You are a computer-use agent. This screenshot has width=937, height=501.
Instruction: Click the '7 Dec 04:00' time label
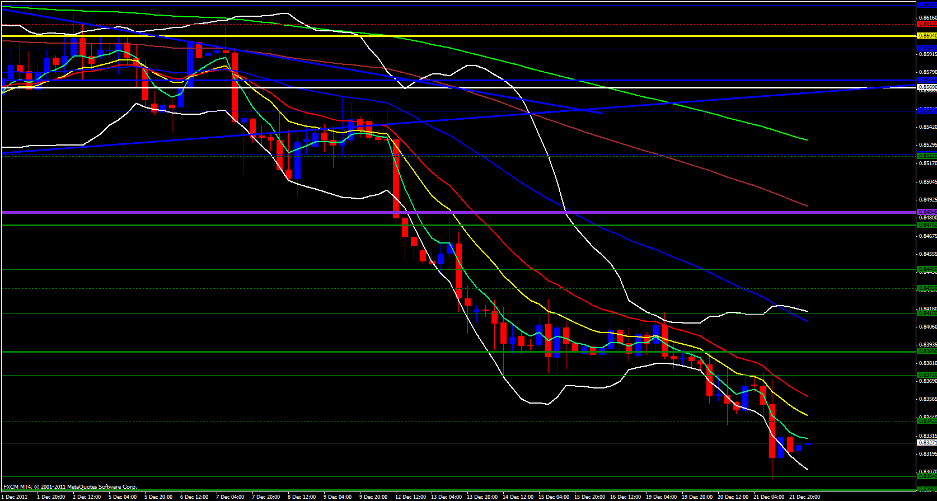(x=230, y=497)
